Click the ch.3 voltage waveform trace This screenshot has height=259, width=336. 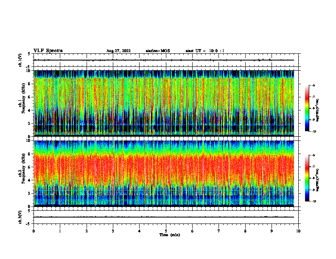164,217
